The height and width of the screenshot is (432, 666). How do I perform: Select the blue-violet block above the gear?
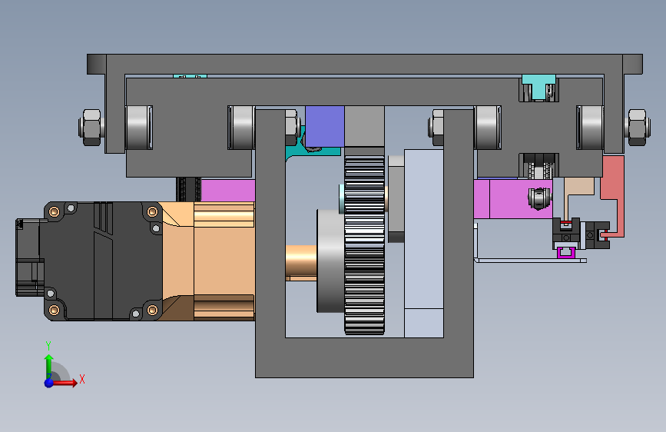pyautogui.click(x=324, y=127)
